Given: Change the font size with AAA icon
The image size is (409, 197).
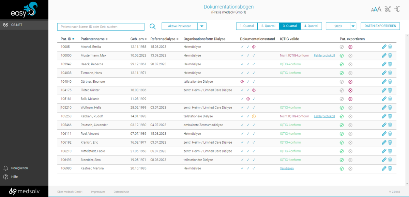Looking at the screenshot, I should pyautogui.click(x=376, y=10).
